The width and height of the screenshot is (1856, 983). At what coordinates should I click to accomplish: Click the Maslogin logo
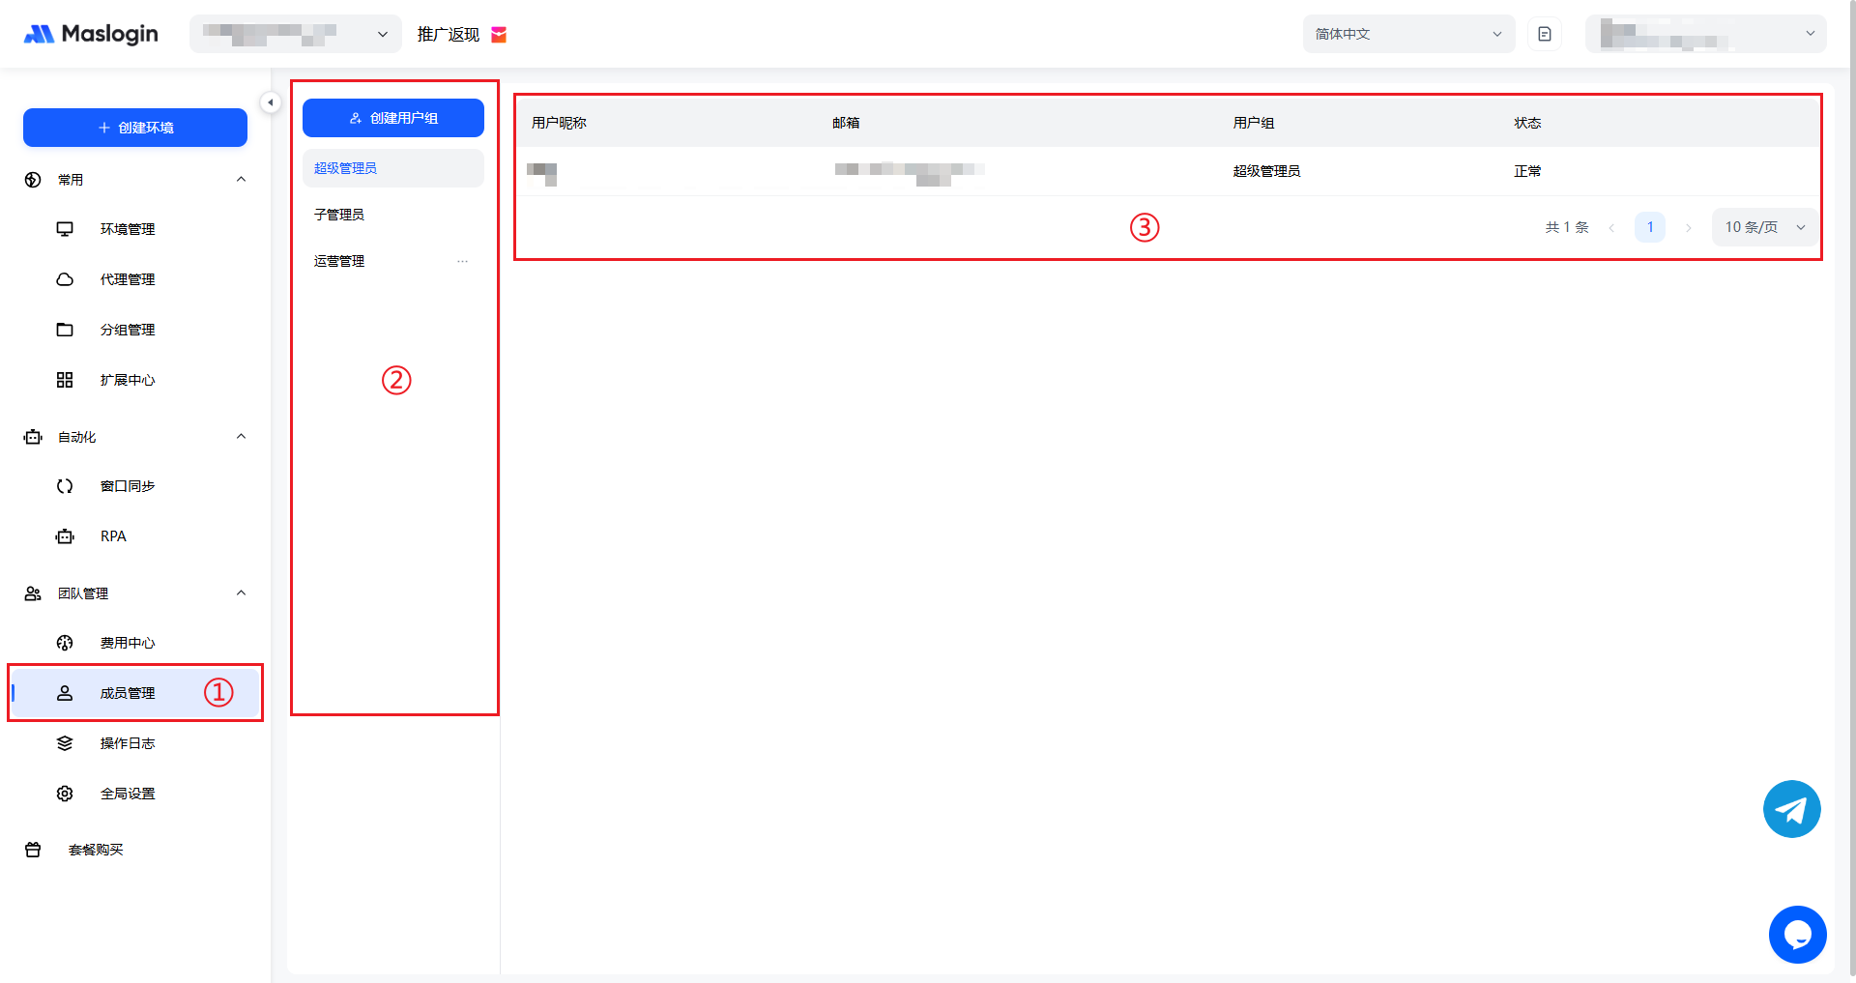click(x=91, y=34)
